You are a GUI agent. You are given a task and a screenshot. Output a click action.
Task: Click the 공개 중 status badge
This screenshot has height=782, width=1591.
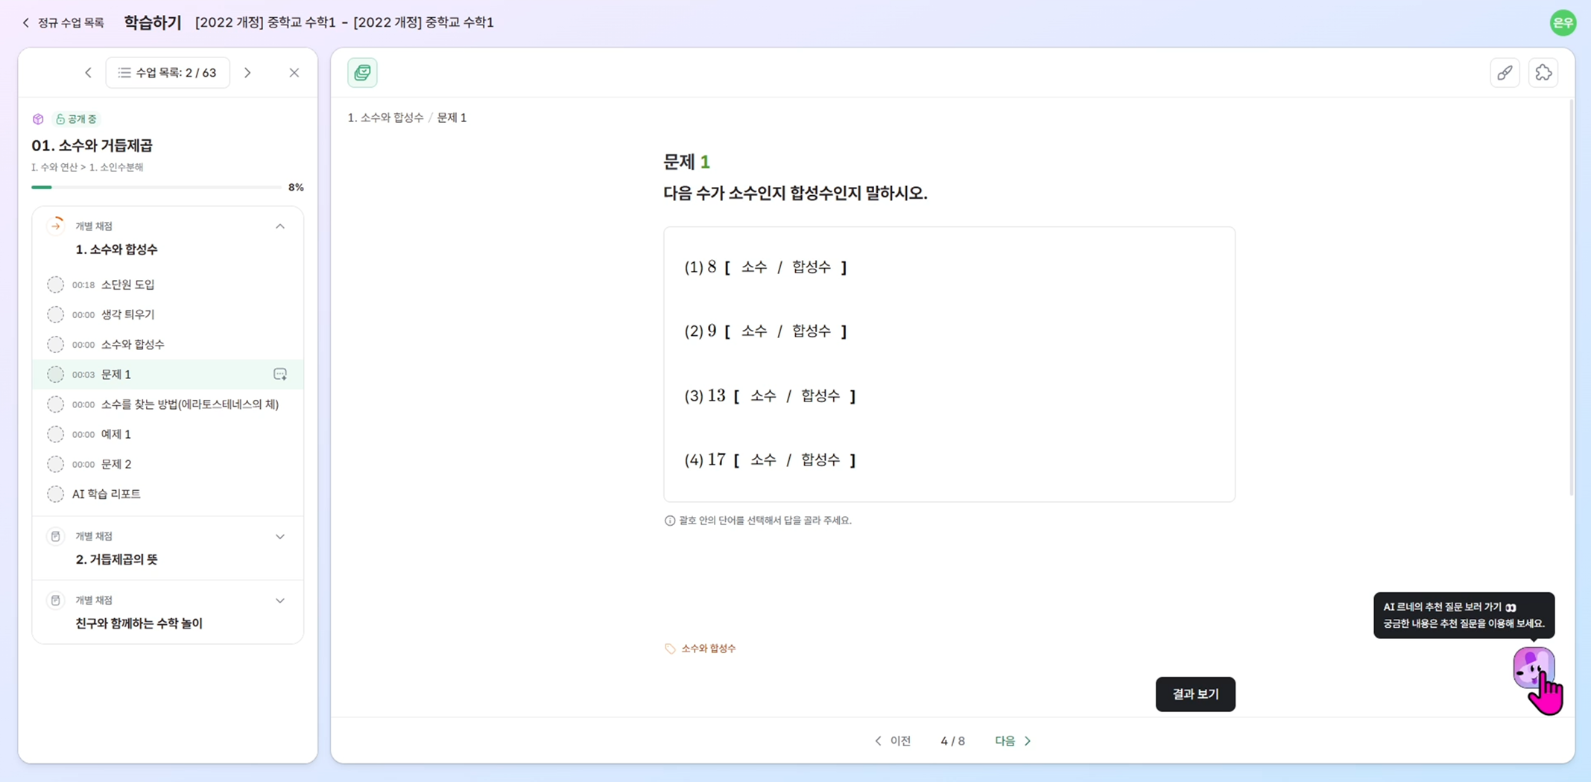pyautogui.click(x=77, y=119)
